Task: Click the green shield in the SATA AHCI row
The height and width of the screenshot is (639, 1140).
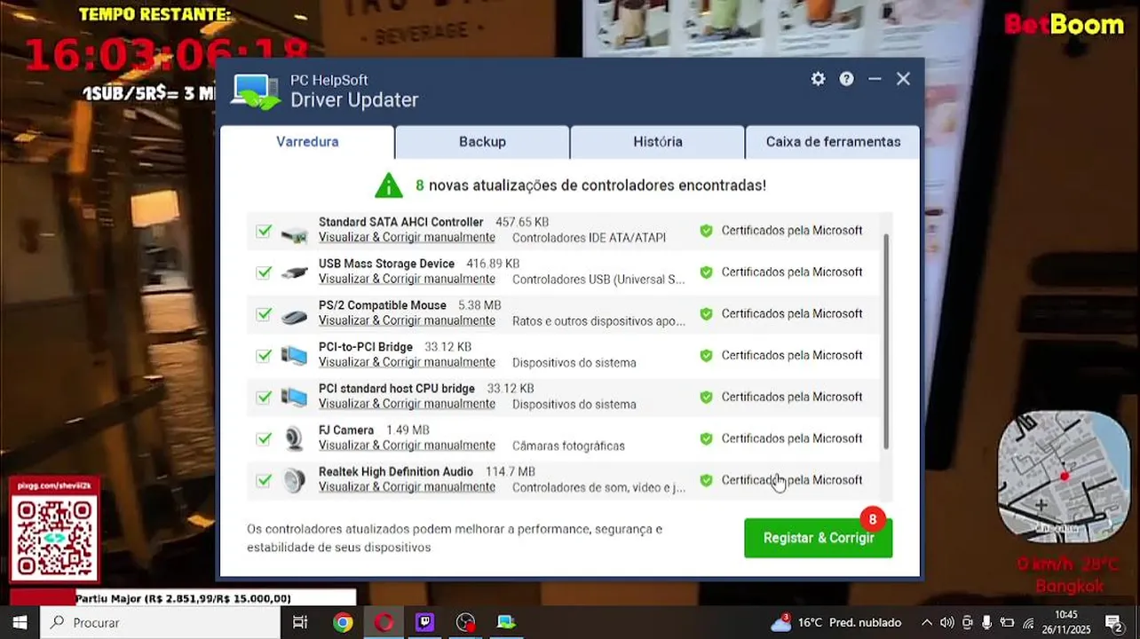Action: point(706,231)
